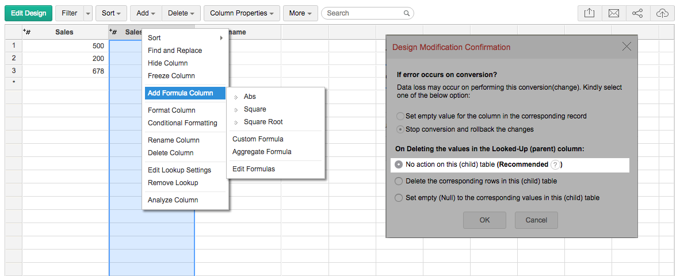
Task: Close the Design Modification Confirmation dialog
Action: pyautogui.click(x=626, y=47)
